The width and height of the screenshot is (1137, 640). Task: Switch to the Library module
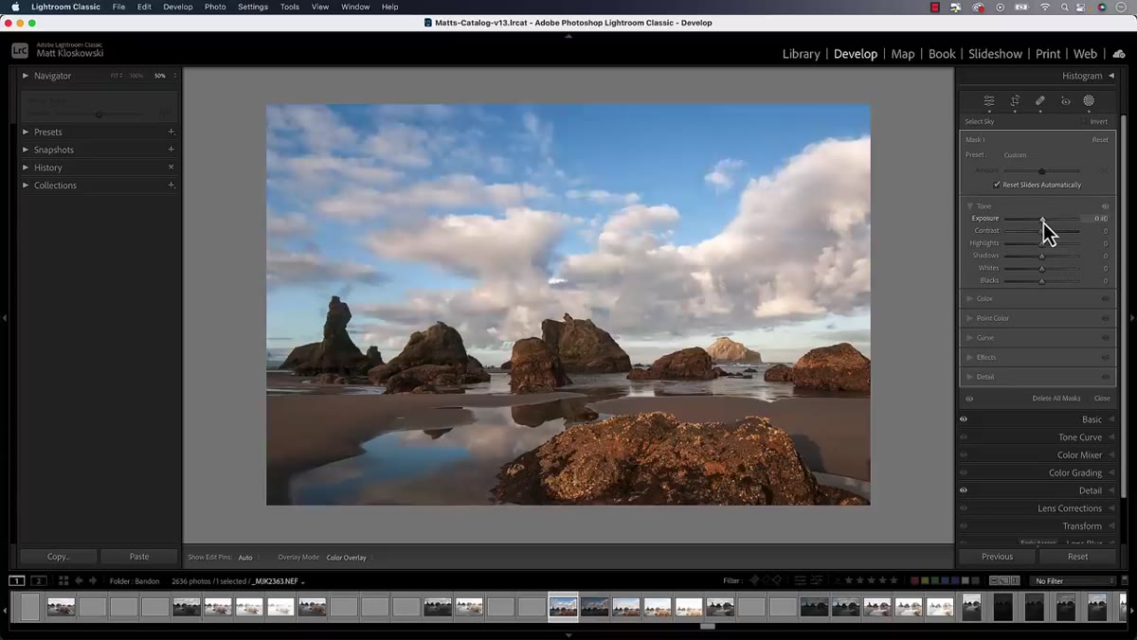[x=801, y=54]
